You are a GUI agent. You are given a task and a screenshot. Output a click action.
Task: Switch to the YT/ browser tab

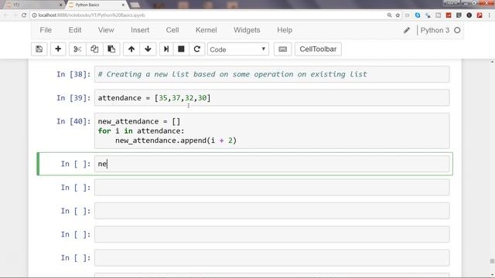point(33,5)
